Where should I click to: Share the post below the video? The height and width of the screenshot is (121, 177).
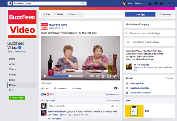tap(77, 89)
